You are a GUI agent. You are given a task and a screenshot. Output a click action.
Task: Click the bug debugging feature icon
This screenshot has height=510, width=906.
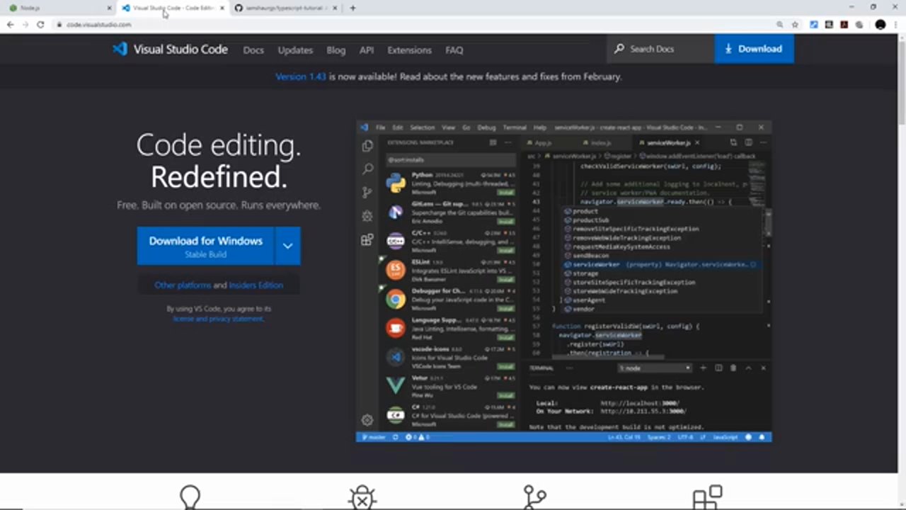pos(362,497)
